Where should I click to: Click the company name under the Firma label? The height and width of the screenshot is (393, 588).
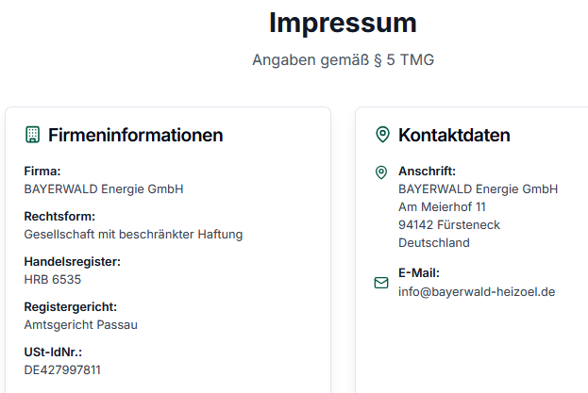click(x=104, y=188)
